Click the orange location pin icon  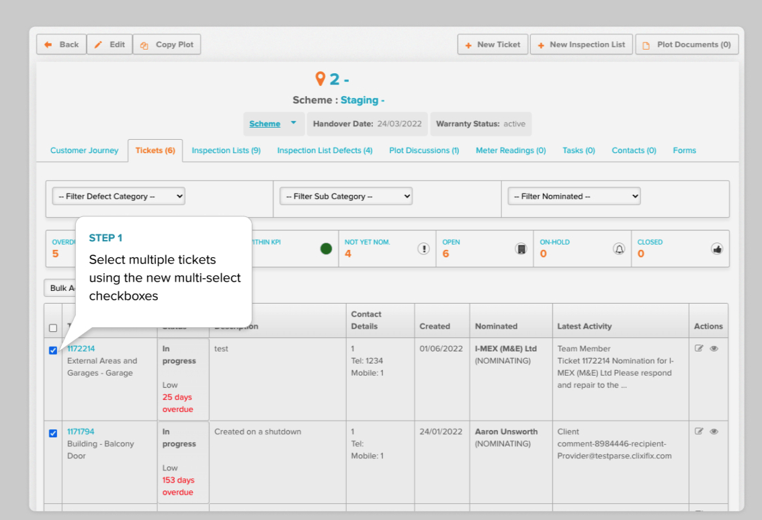(320, 79)
